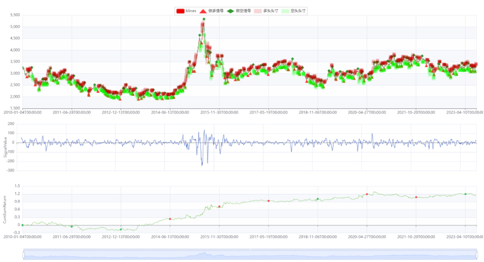Click the peak inside the zoom slider preview

(204, 253)
